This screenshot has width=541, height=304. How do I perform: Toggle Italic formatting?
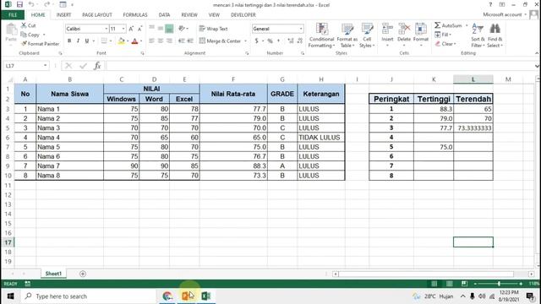[78, 41]
